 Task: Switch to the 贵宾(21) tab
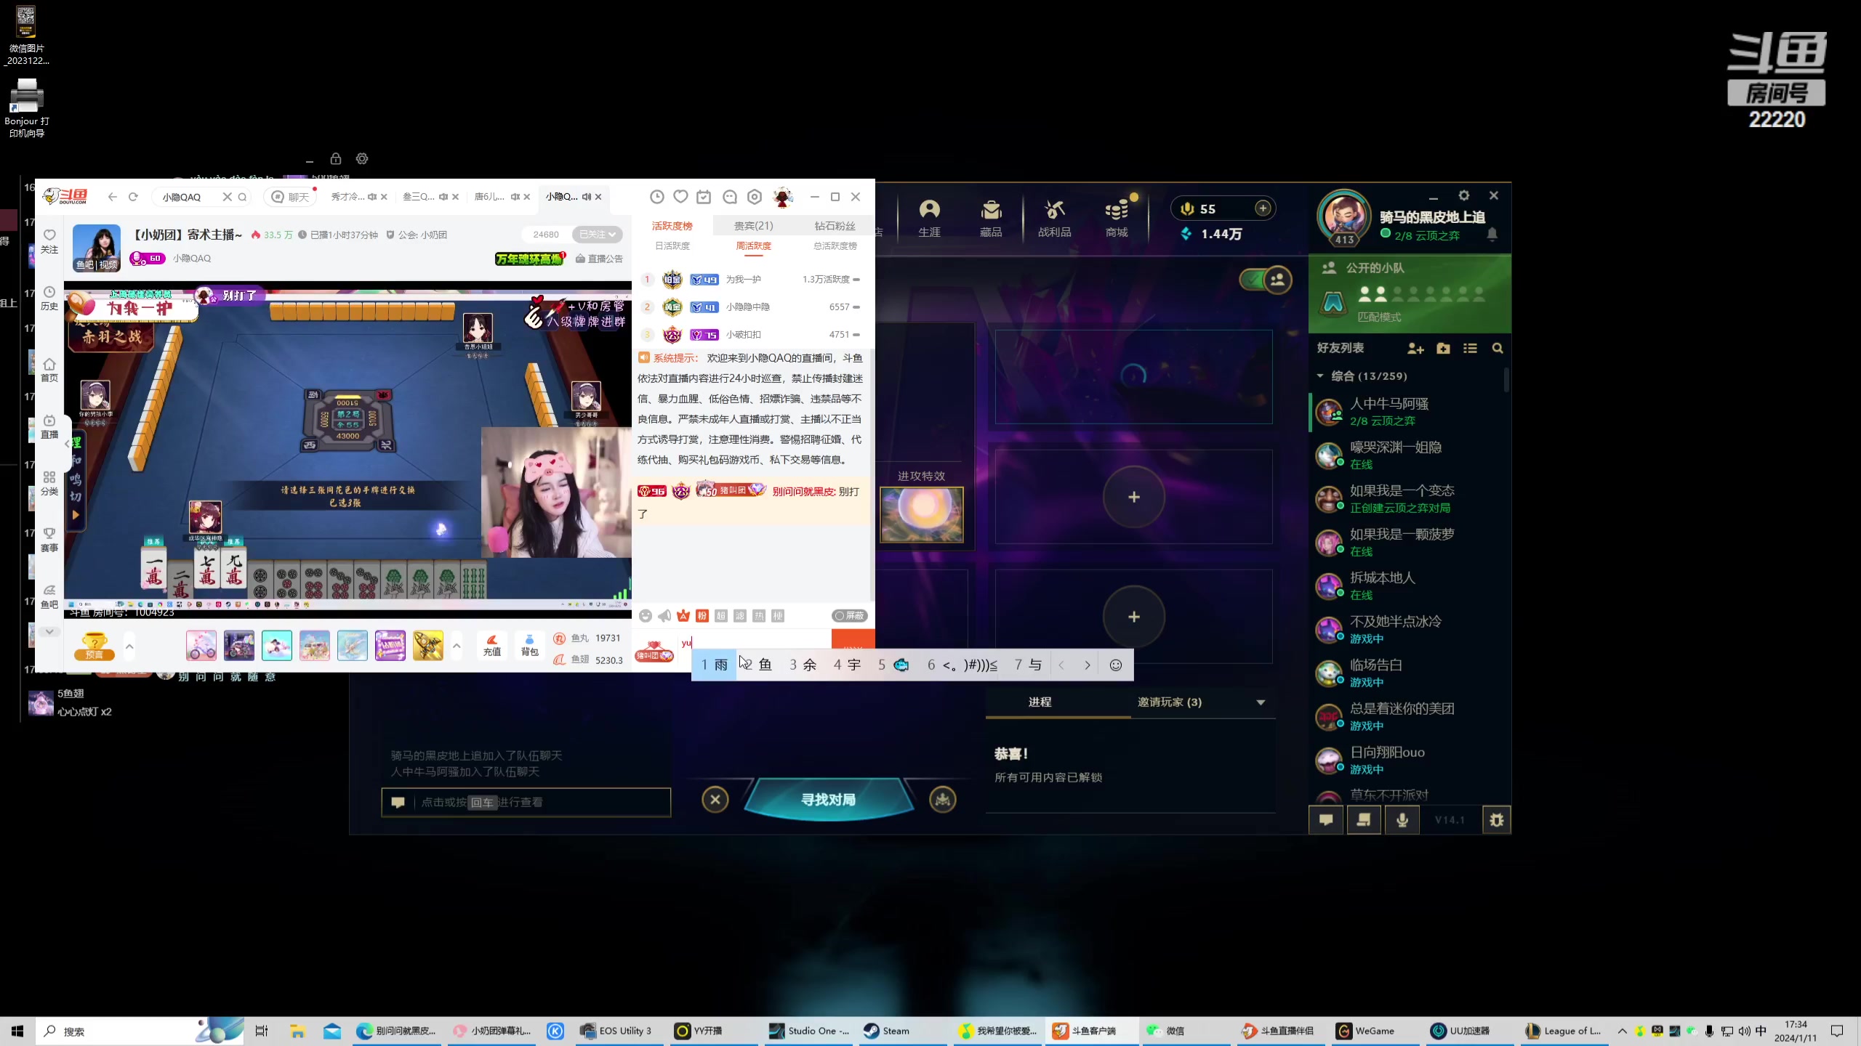coord(754,226)
